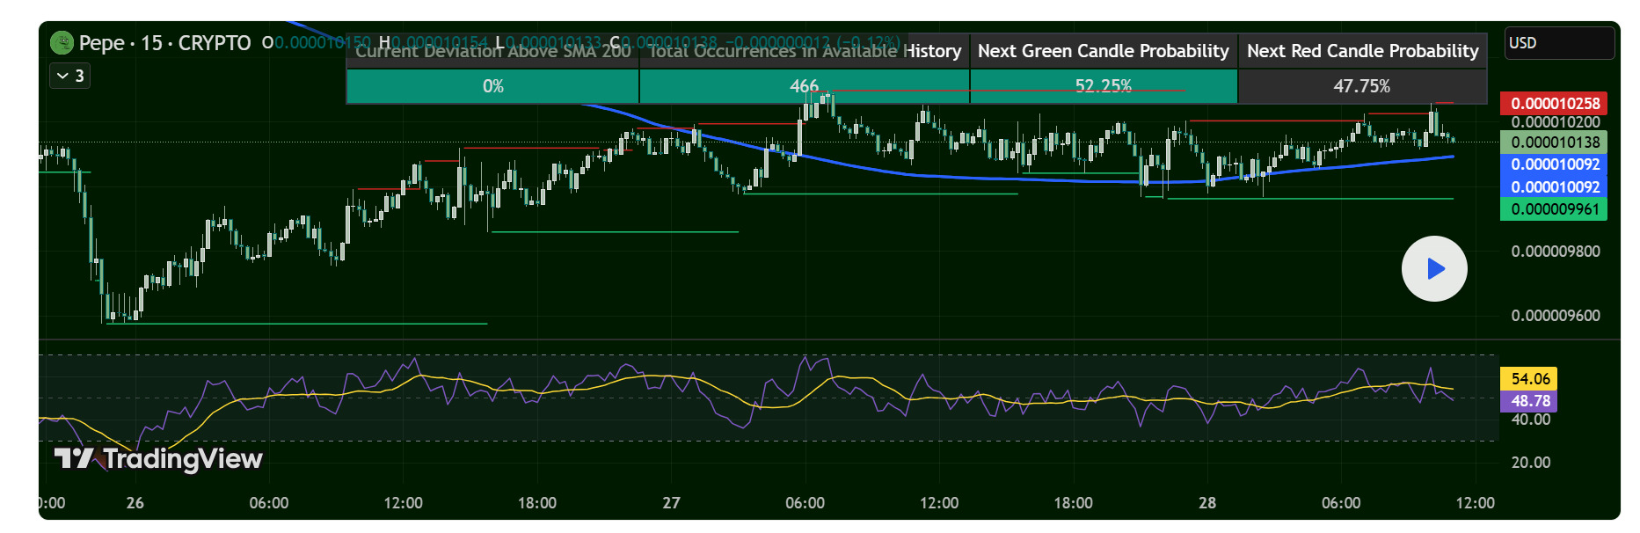Click the 47.75% red probability cell
This screenshot has width=1640, height=533.
click(1362, 86)
